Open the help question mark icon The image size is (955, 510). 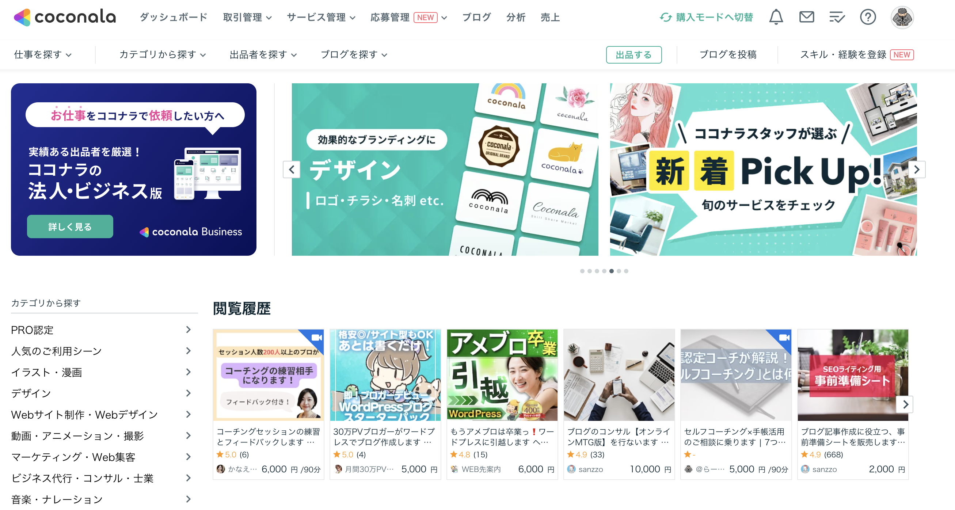click(x=868, y=17)
